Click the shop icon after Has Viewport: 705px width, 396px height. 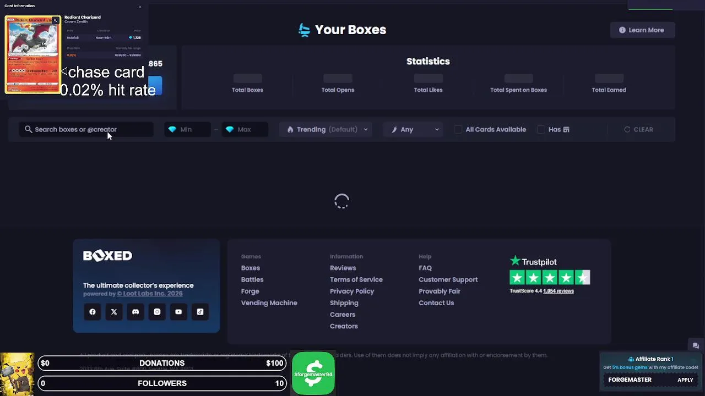[x=566, y=130]
